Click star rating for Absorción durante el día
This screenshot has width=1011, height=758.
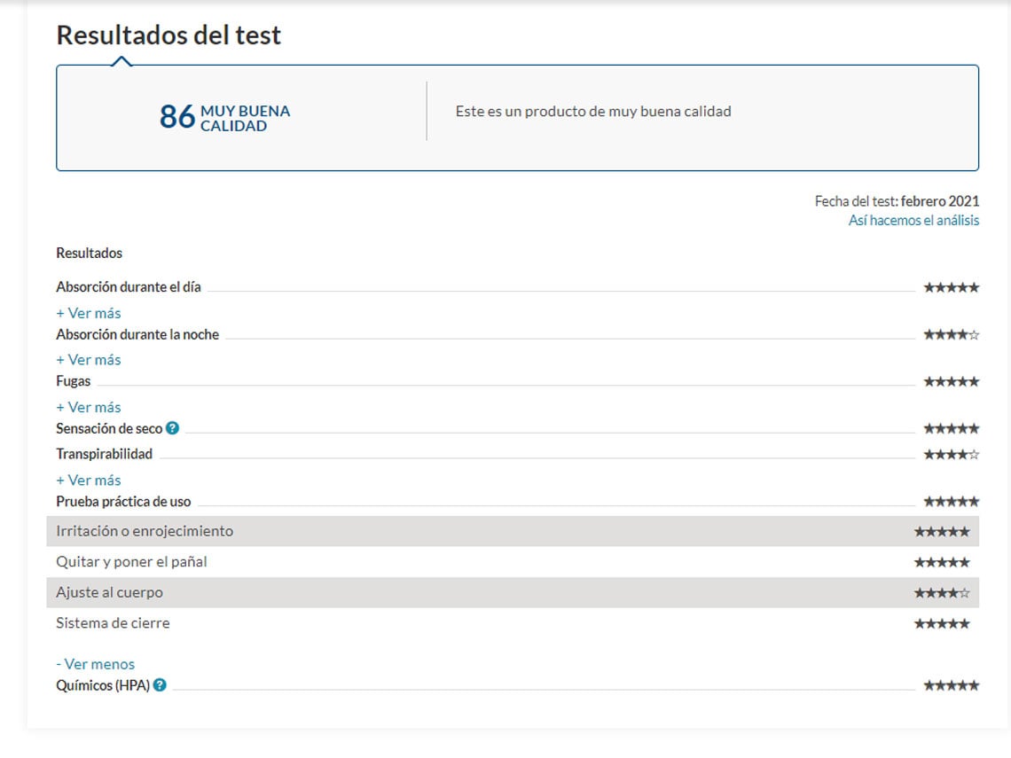click(x=951, y=287)
